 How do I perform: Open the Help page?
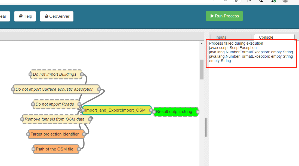(25, 16)
